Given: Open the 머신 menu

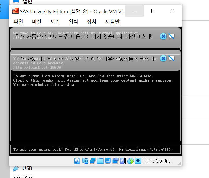Looking at the screenshot, I should [x=37, y=22].
